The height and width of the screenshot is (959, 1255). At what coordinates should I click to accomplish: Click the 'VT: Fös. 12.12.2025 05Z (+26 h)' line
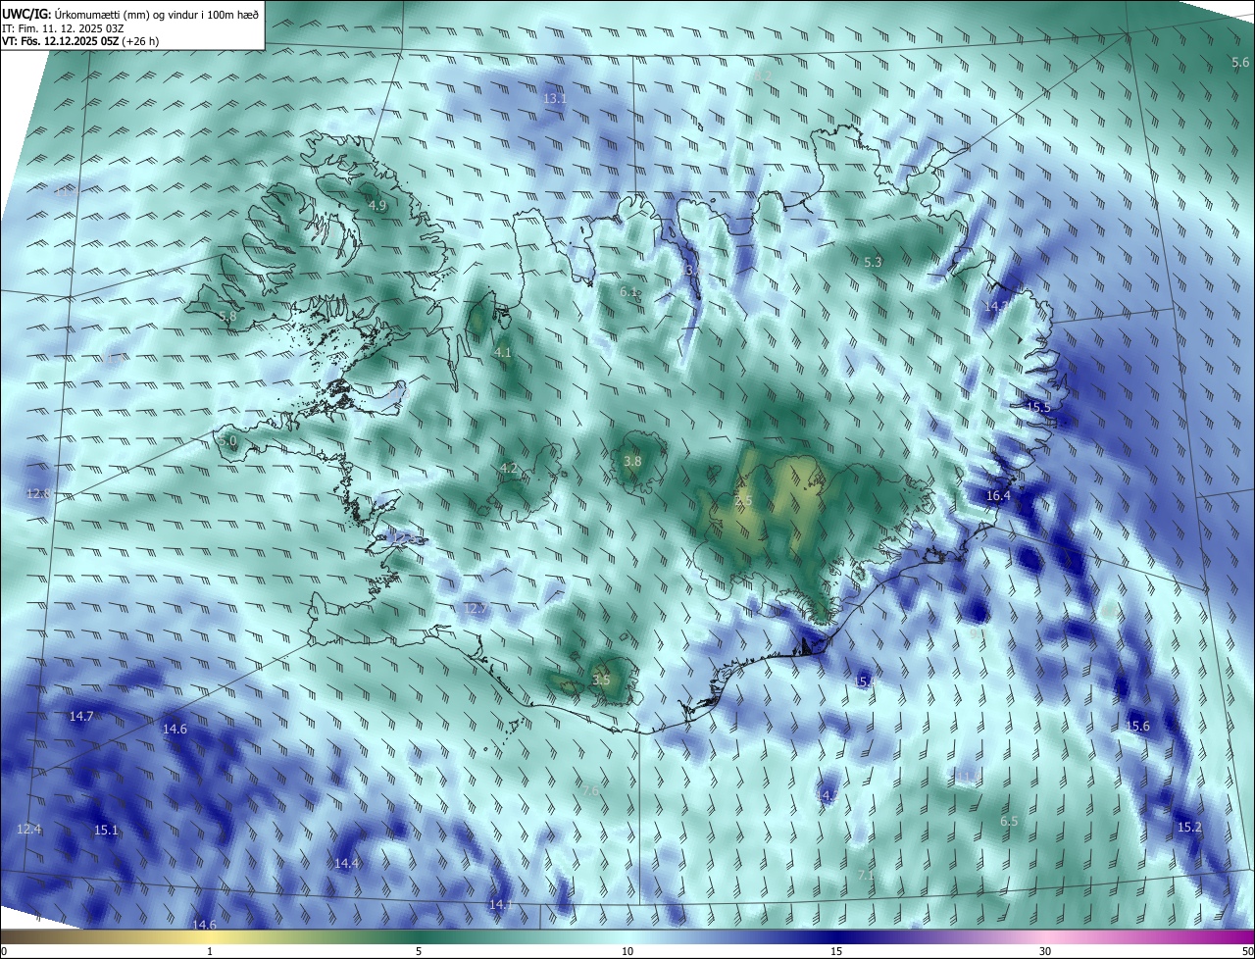pos(80,41)
